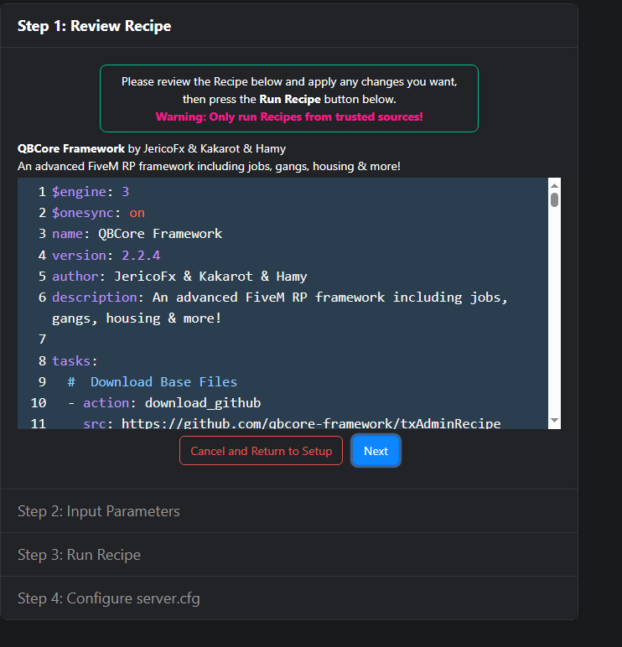
Task: Open Step 3: Run Recipe section
Action: tap(289, 555)
